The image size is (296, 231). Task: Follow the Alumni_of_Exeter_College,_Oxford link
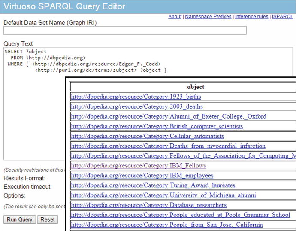tap(168, 116)
